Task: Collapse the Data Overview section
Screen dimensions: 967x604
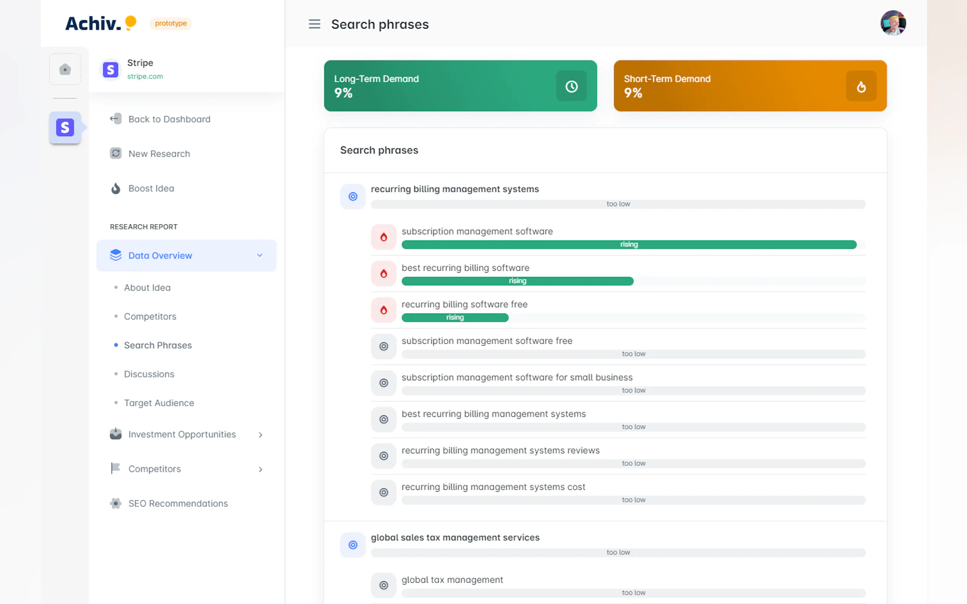Action: coord(259,255)
